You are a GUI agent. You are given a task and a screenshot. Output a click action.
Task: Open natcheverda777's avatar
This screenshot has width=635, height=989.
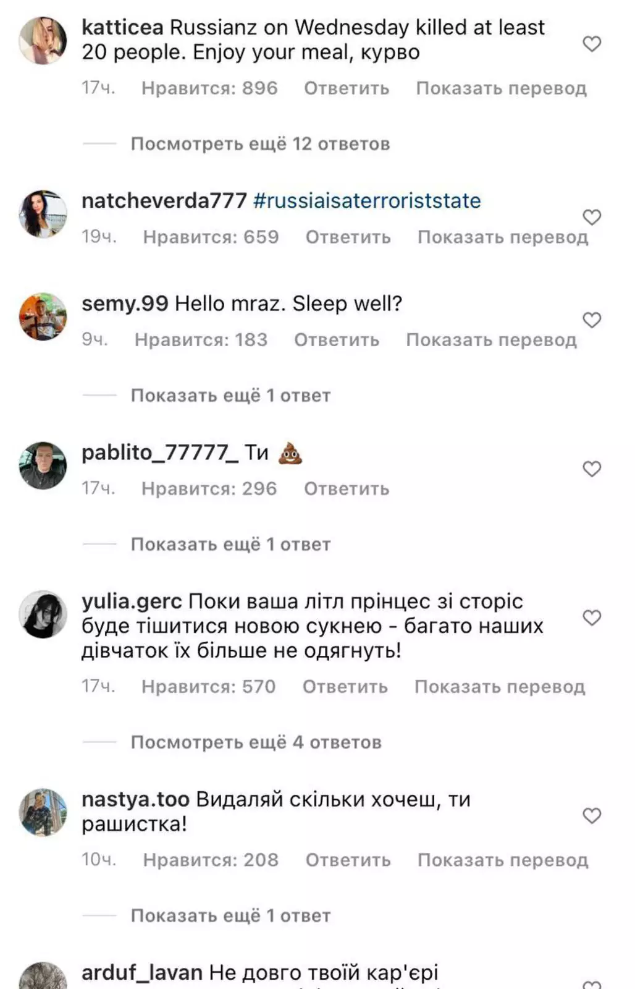pyautogui.click(x=43, y=214)
